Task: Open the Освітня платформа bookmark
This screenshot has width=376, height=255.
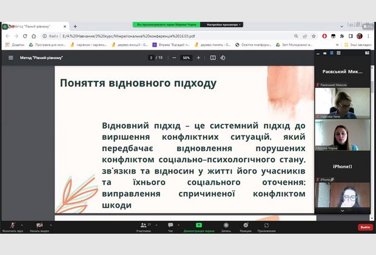Action: point(253,45)
